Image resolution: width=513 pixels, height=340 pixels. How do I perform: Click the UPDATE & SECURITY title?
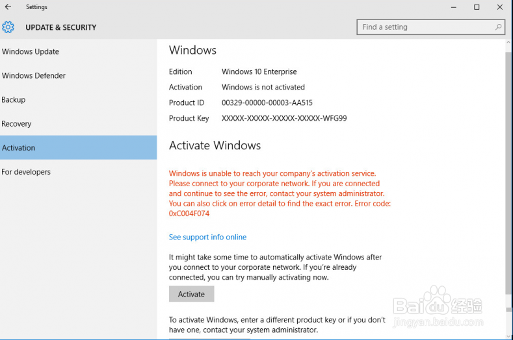[61, 27]
